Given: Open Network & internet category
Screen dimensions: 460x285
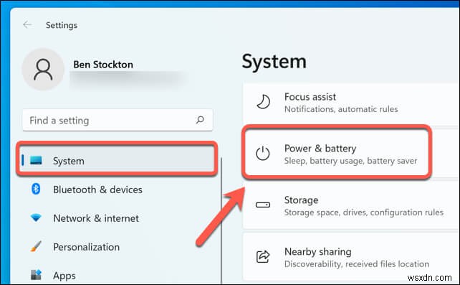Looking at the screenshot, I should (x=96, y=218).
